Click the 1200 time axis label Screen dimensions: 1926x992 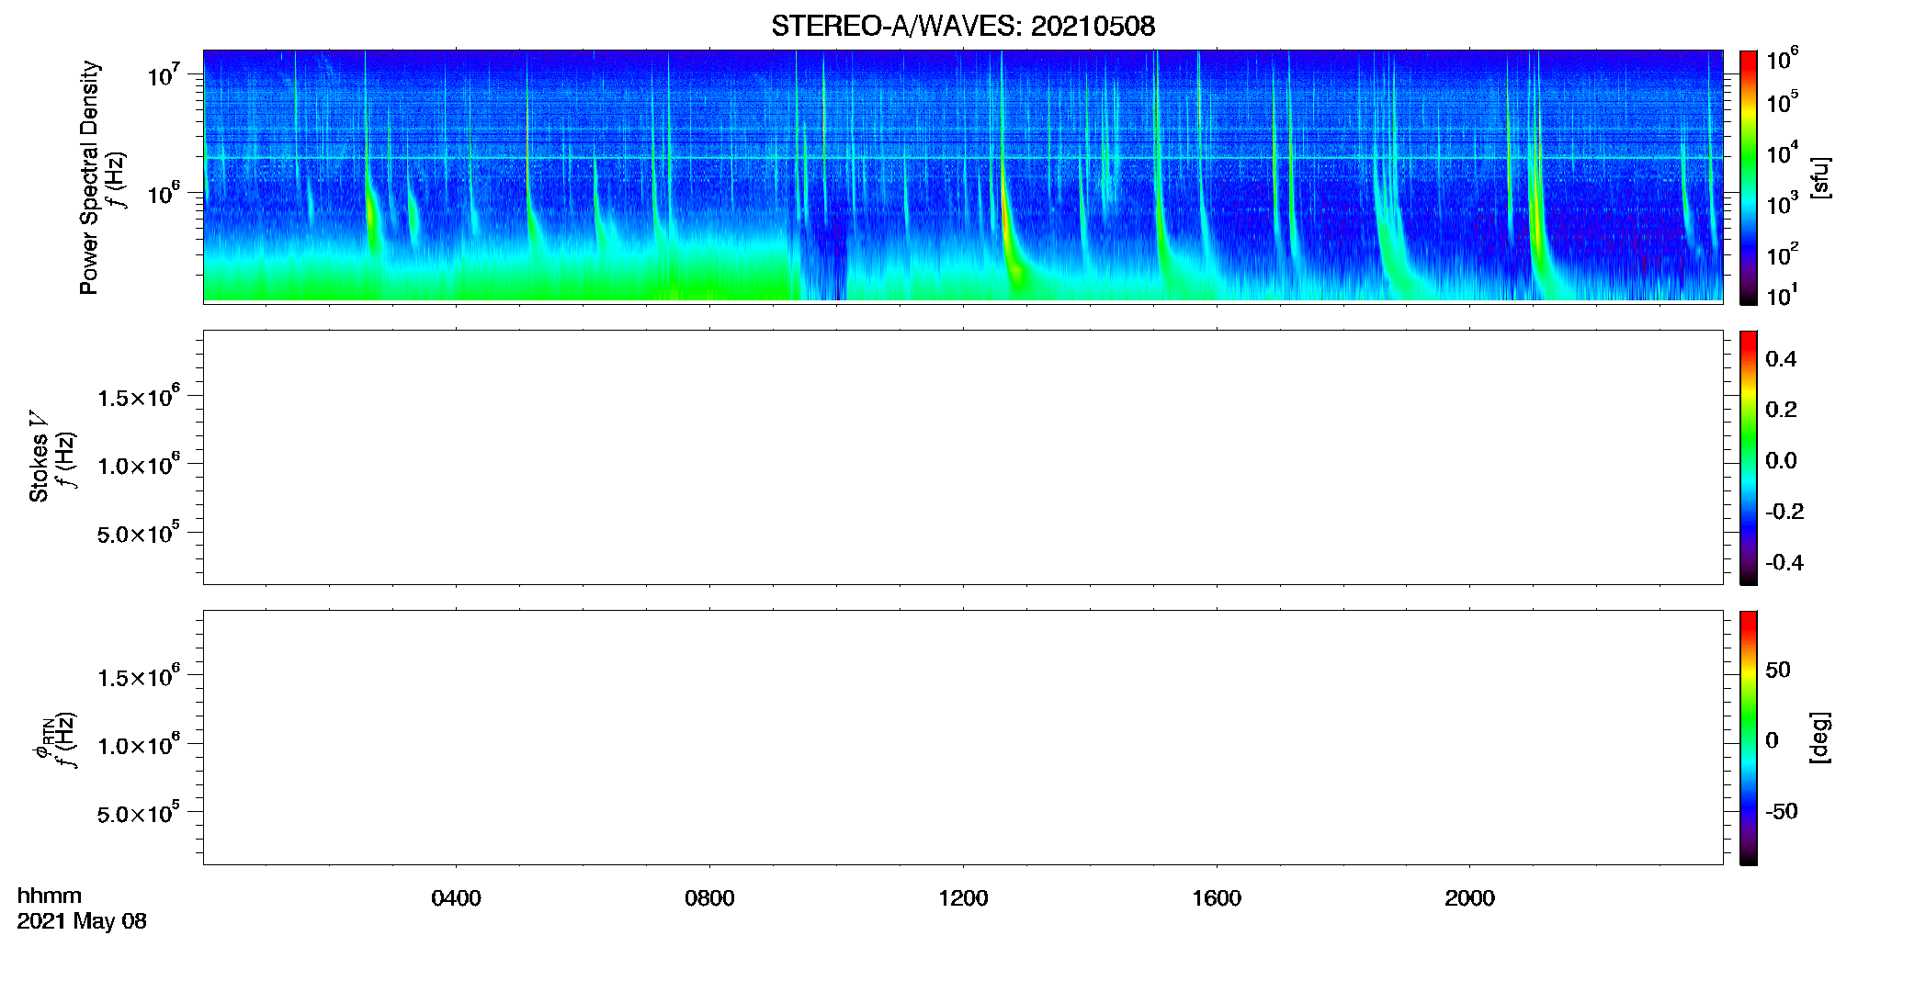coord(963,897)
